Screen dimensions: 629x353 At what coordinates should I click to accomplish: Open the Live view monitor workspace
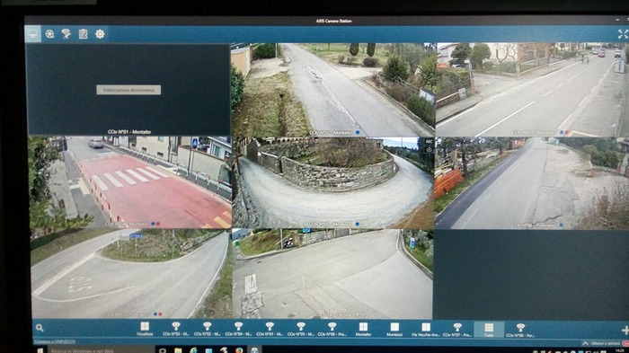coord(32,34)
